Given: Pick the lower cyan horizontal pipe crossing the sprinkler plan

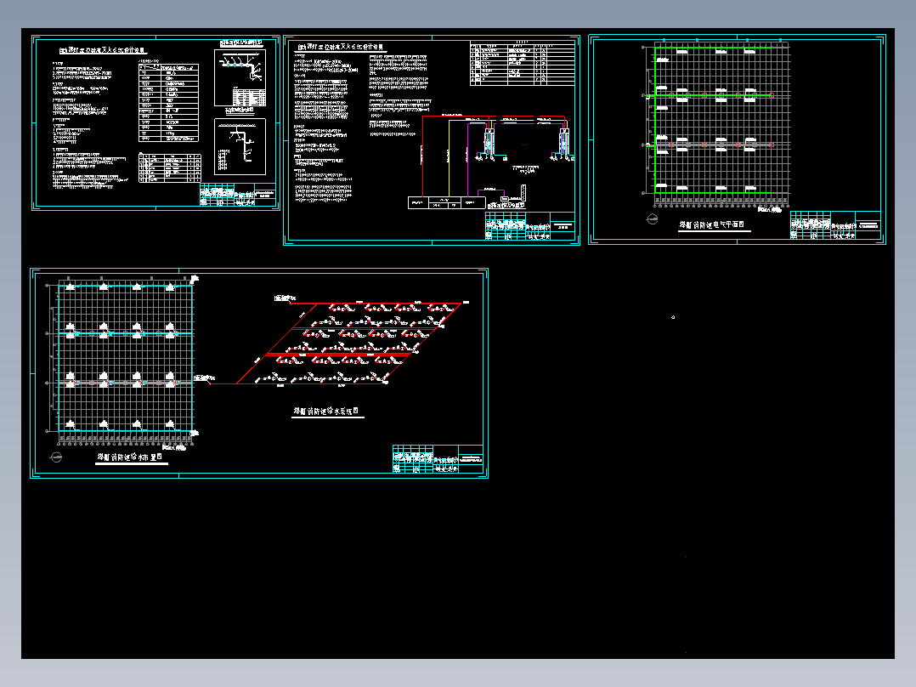Looking at the screenshot, I should tap(125, 383).
